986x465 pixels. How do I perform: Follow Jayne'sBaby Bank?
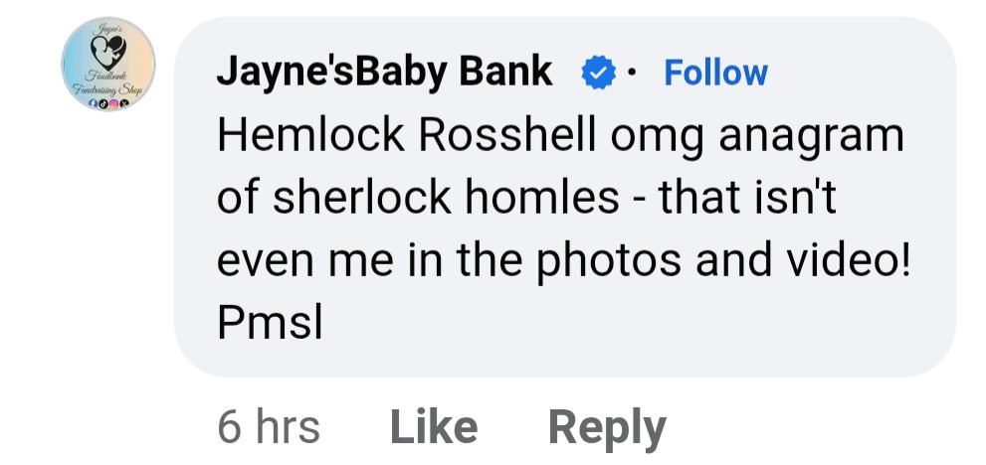point(715,73)
